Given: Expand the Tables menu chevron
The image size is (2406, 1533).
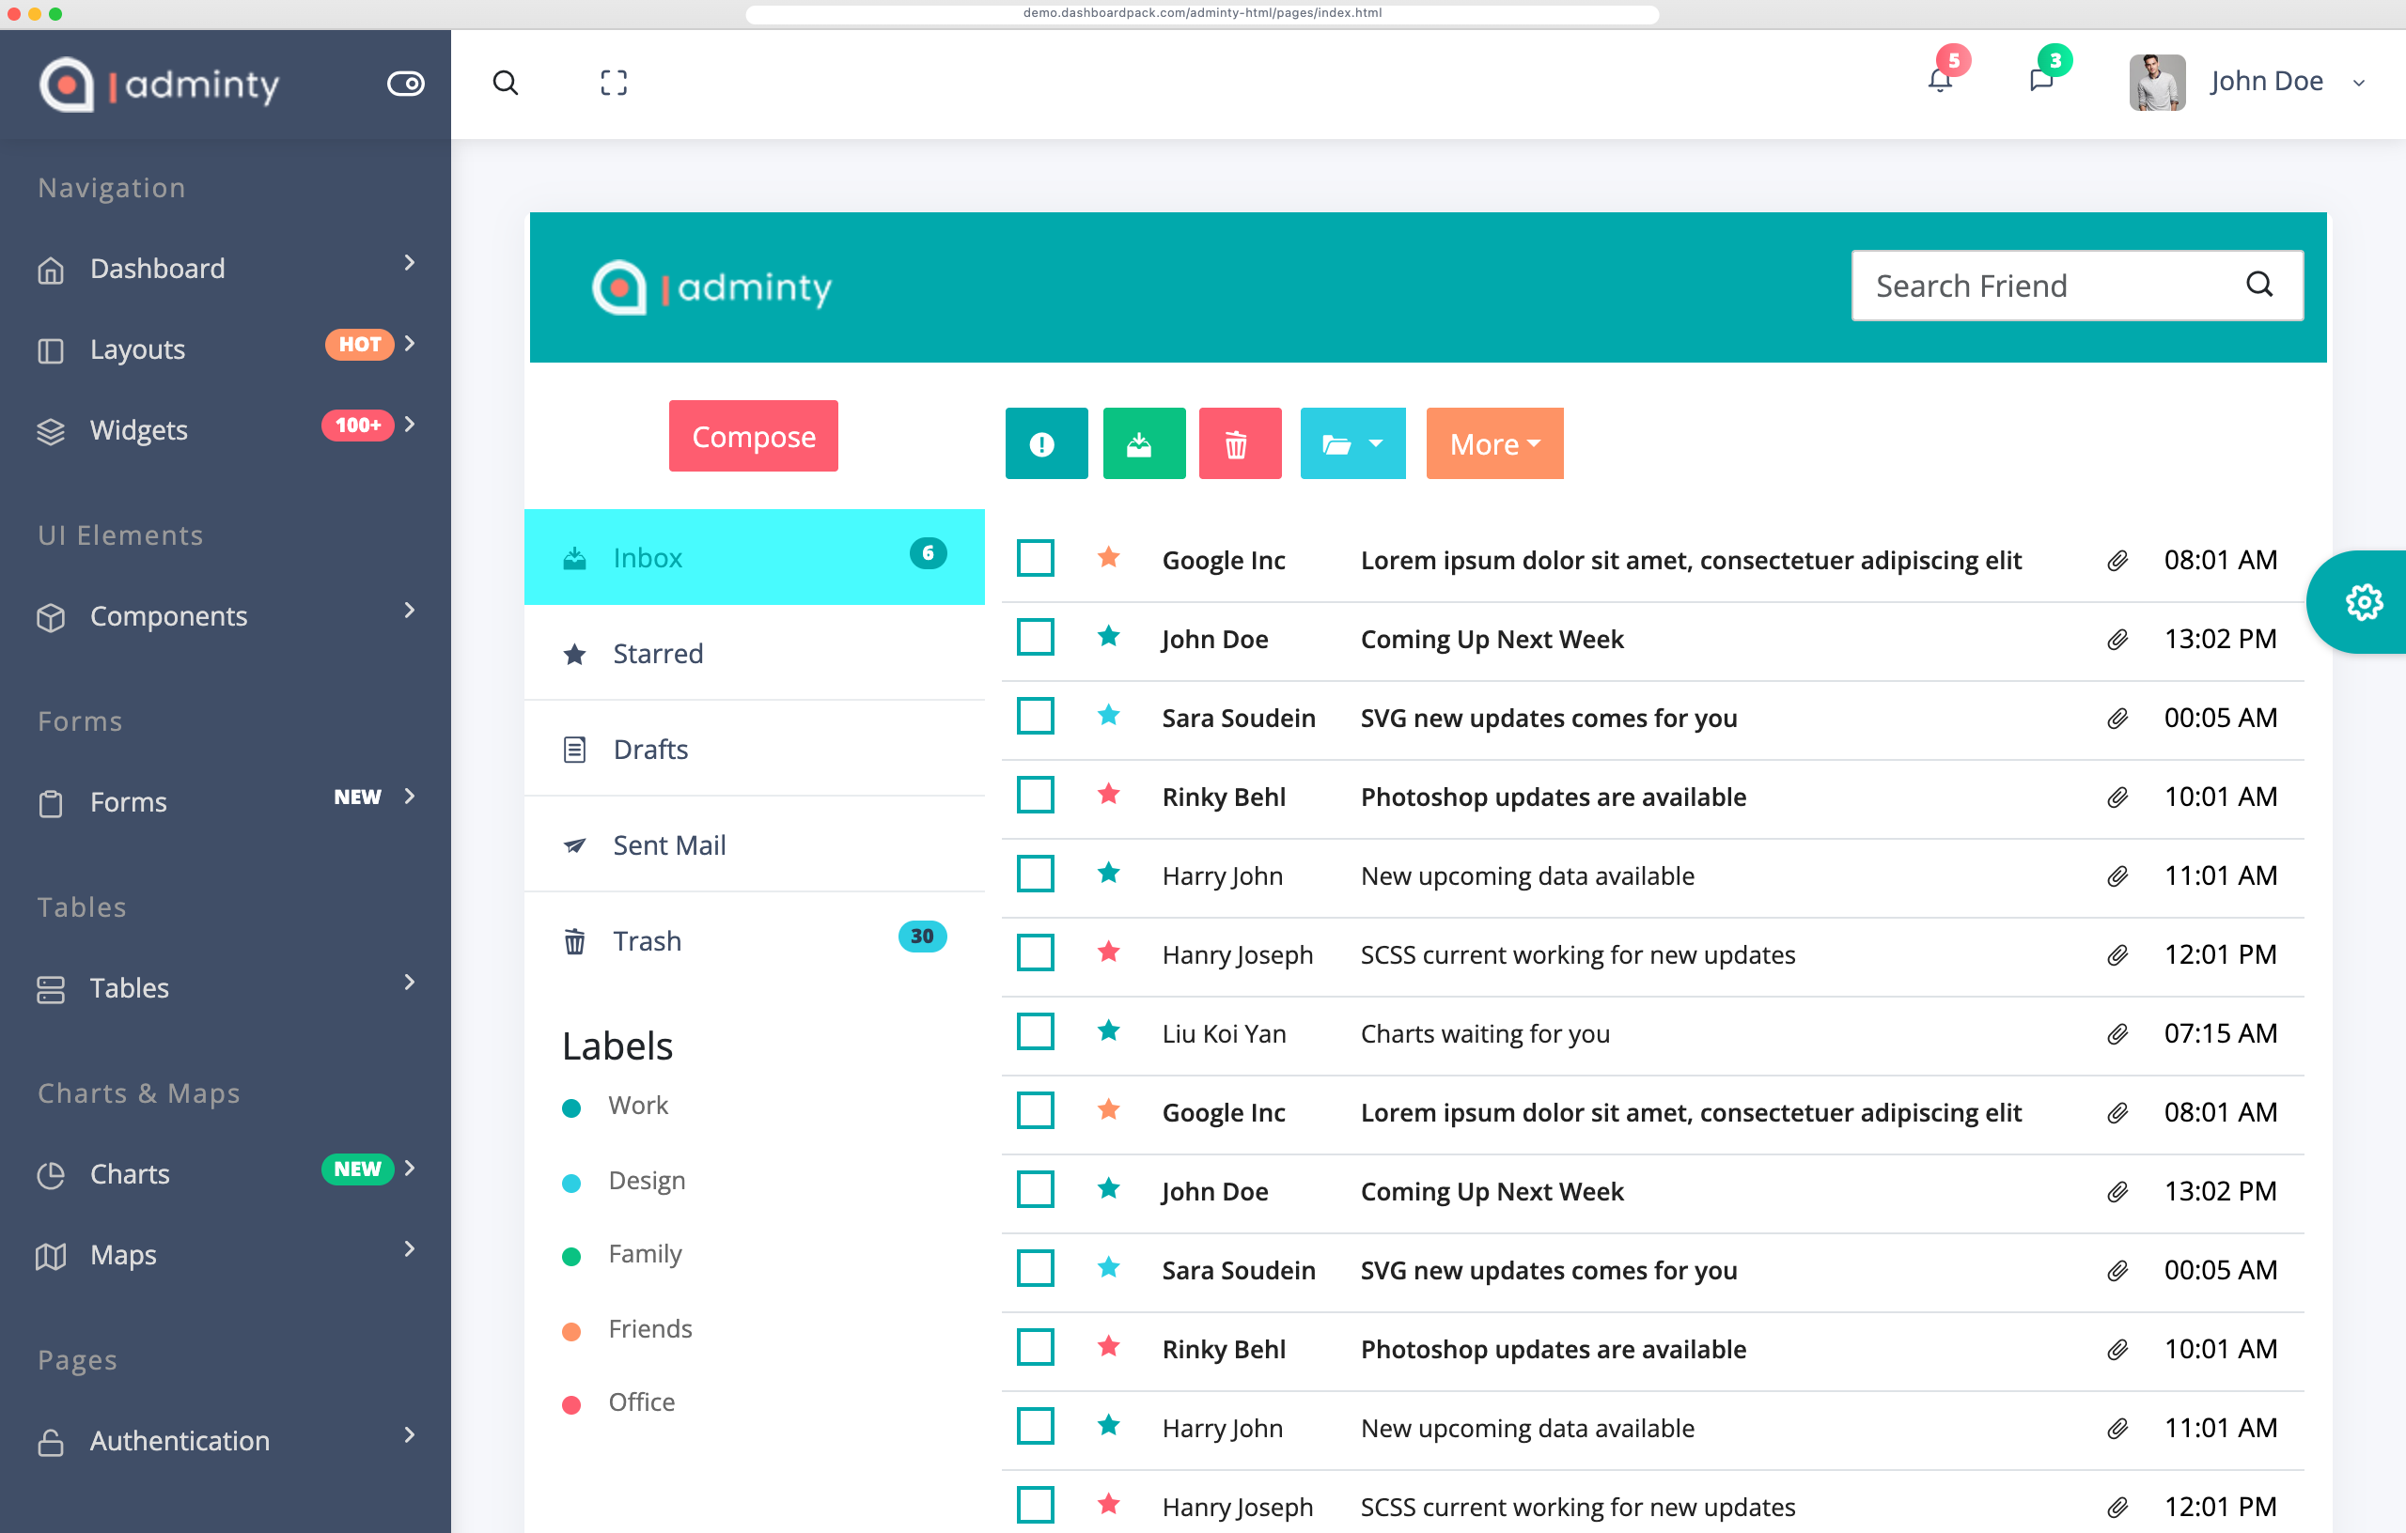Looking at the screenshot, I should tap(410, 982).
